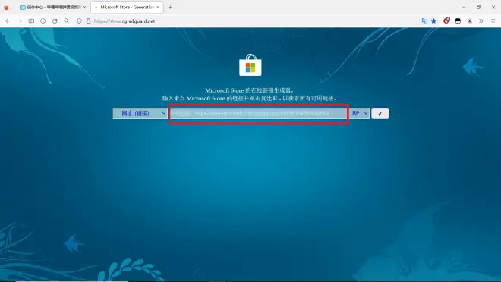This screenshot has width=501, height=282.
Task: Minimize the browser window
Action: (x=464, y=7)
